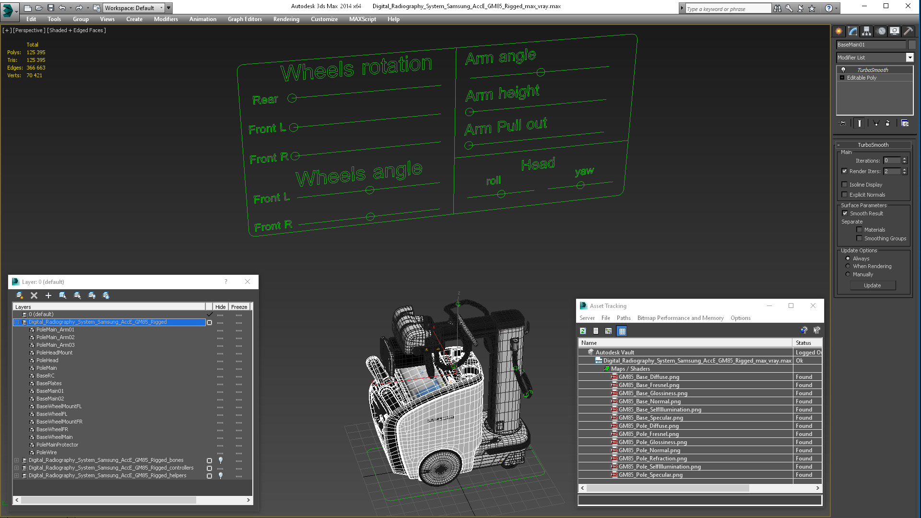This screenshot has width=921, height=518.
Task: Open Bitmap Performance and Memory menu
Action: [680, 318]
